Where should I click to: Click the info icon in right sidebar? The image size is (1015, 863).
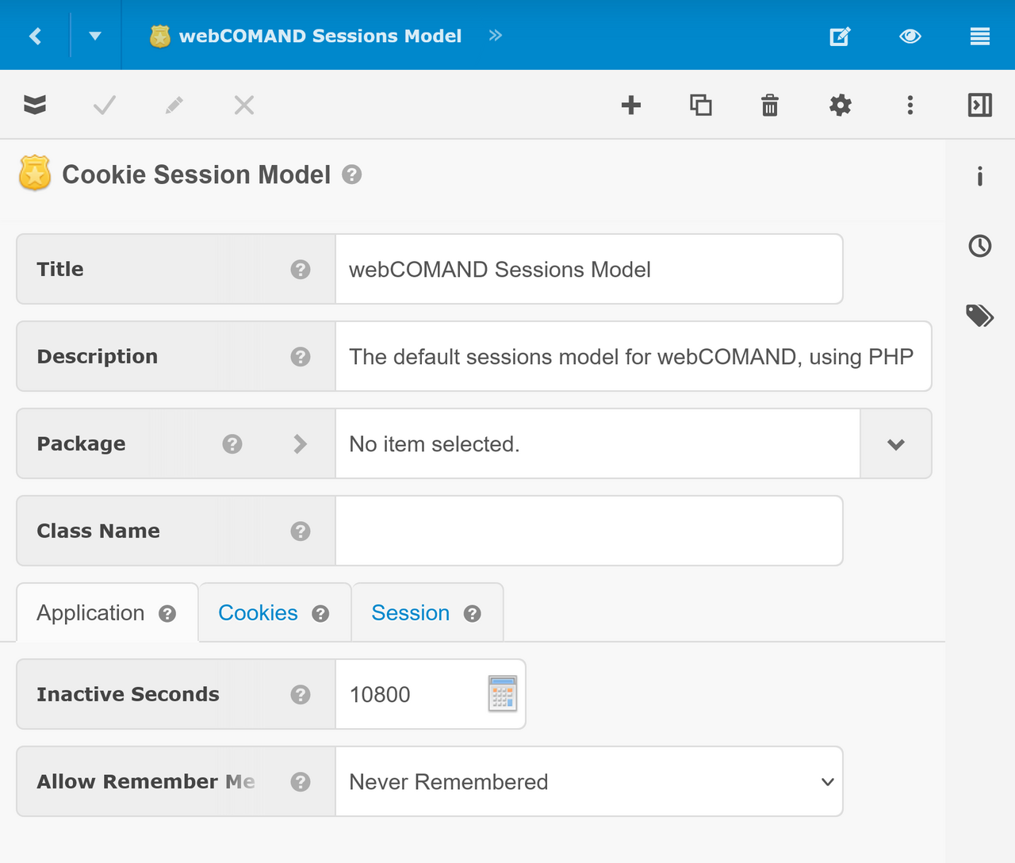click(x=980, y=176)
